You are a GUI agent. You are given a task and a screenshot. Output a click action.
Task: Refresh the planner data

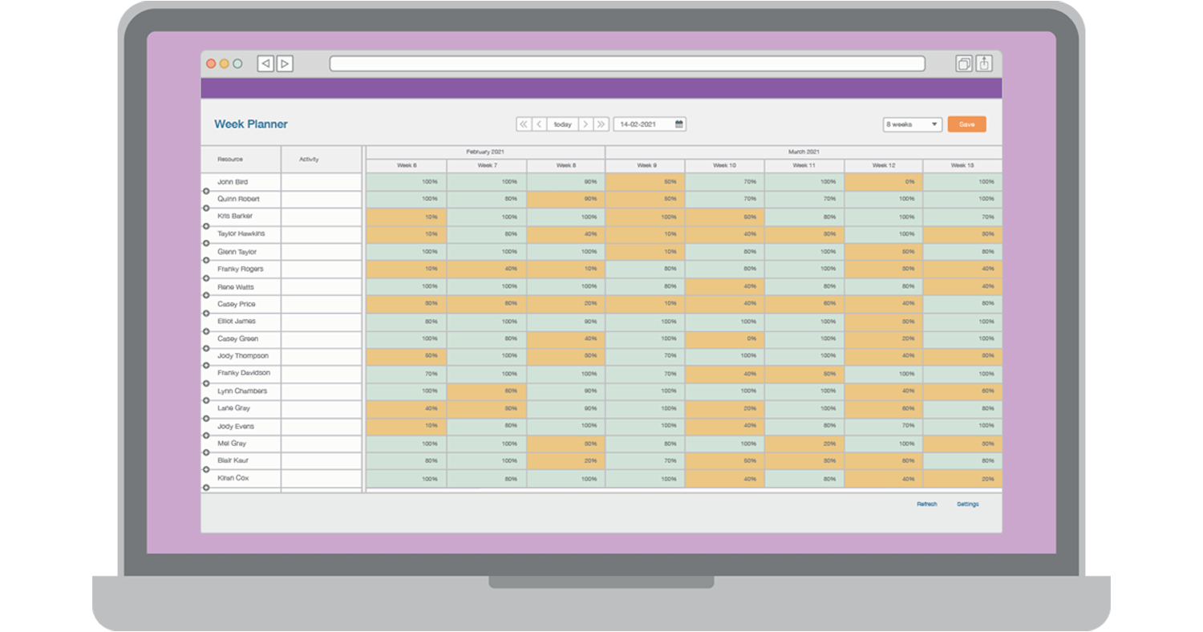click(x=926, y=504)
